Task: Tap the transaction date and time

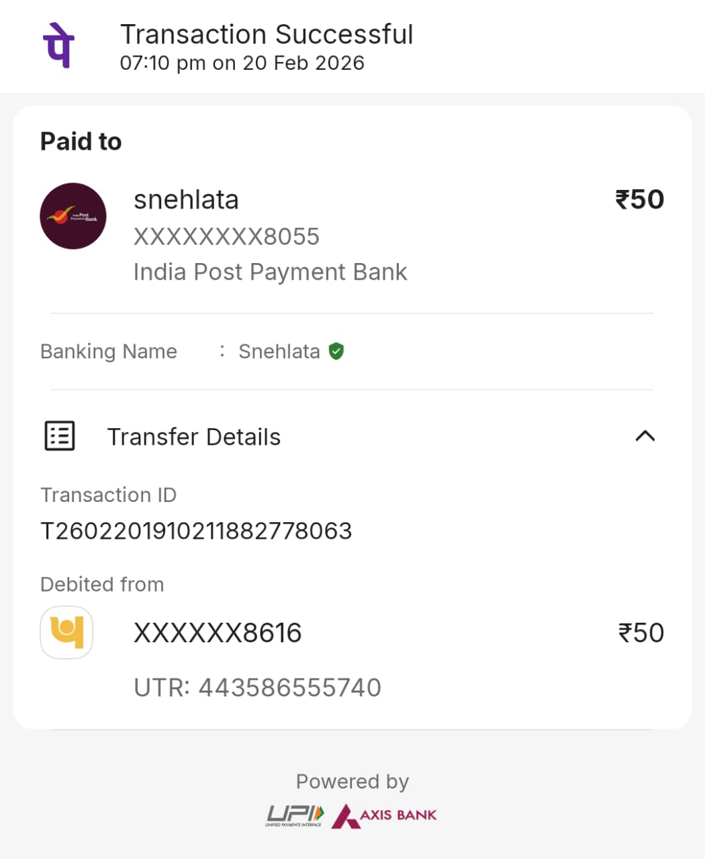Action: (242, 63)
